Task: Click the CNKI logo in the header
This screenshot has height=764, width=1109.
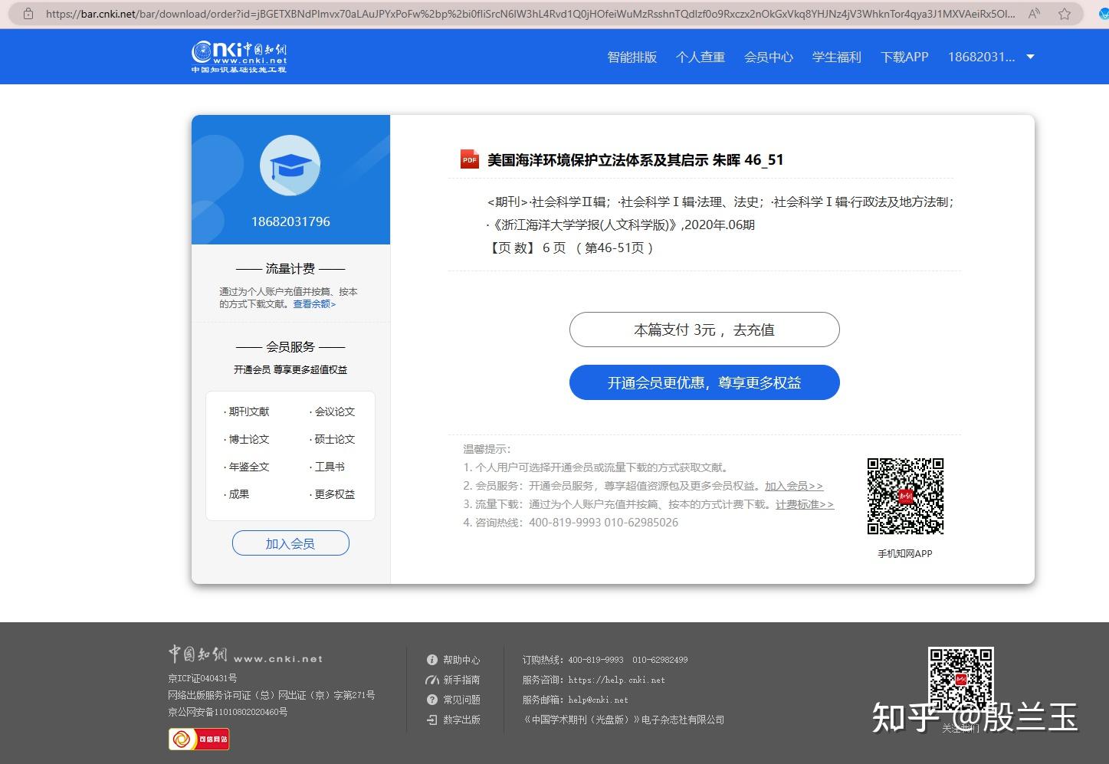Action: pos(239,57)
